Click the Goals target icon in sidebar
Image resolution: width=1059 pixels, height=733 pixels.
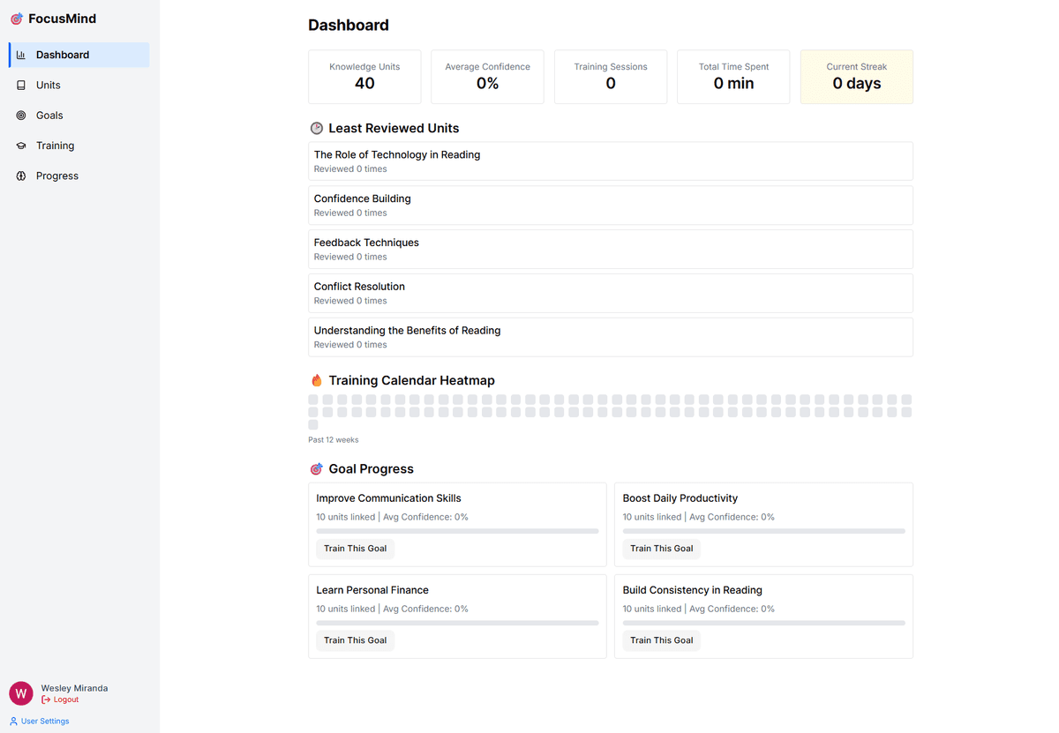[21, 116]
